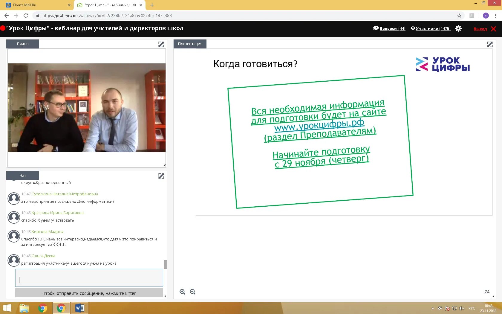502x314 pixels.
Task: View site security lock info
Action: 37,16
